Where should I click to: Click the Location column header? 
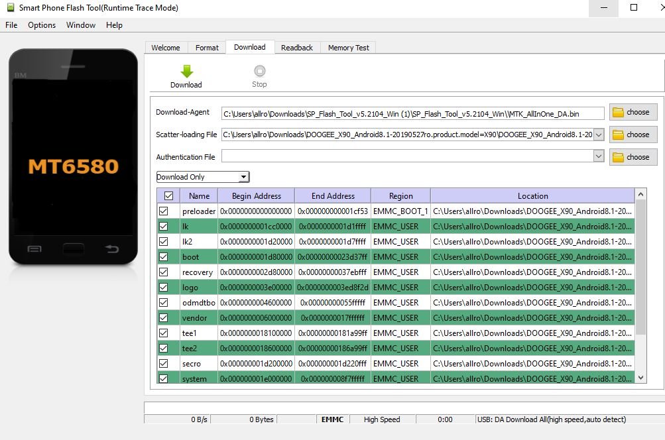click(x=532, y=196)
